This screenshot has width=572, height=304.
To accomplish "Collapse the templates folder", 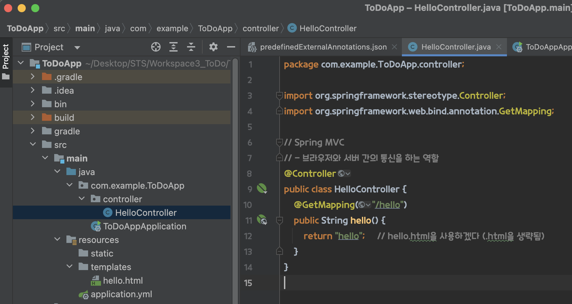I will tap(69, 266).
